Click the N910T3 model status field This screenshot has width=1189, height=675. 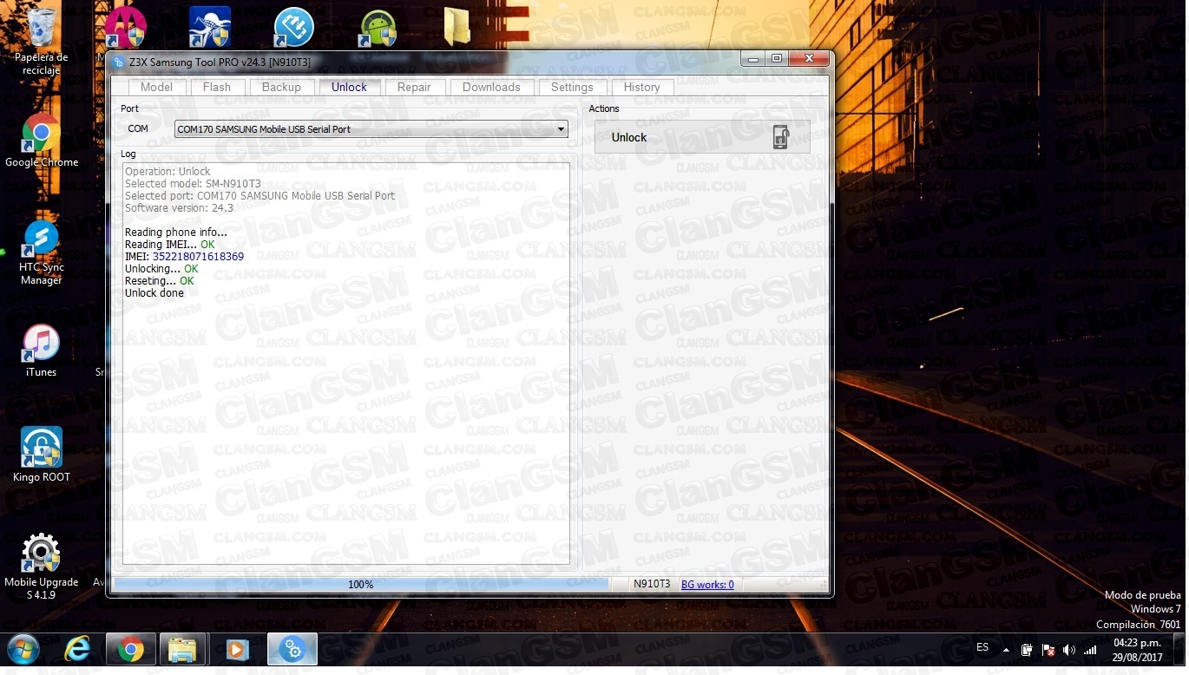coord(652,584)
